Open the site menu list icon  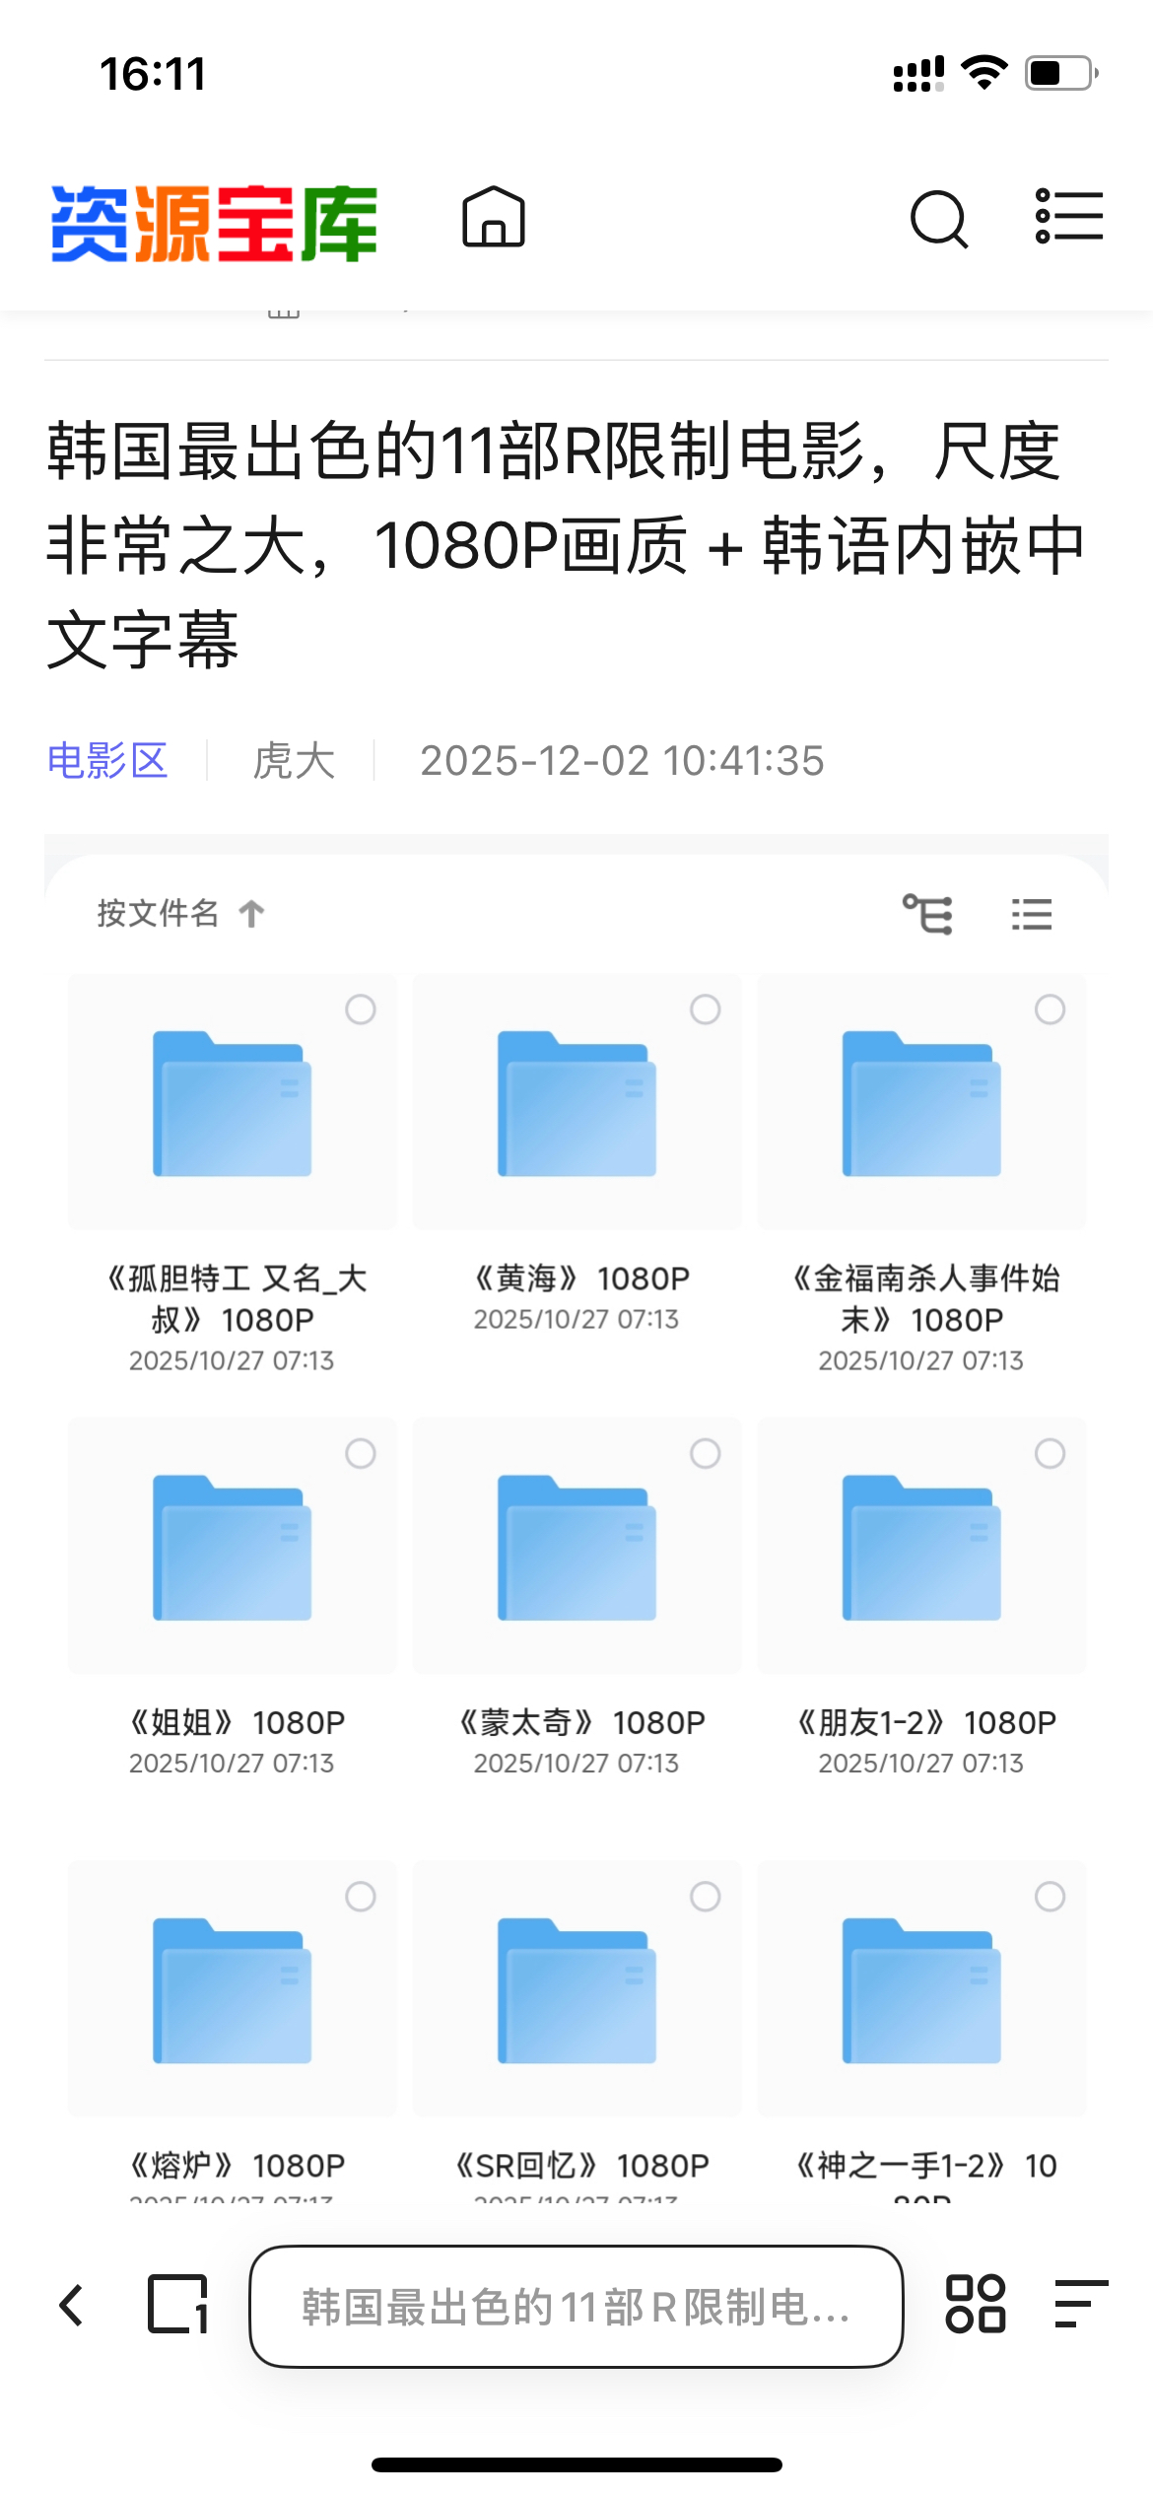pos(1068,217)
